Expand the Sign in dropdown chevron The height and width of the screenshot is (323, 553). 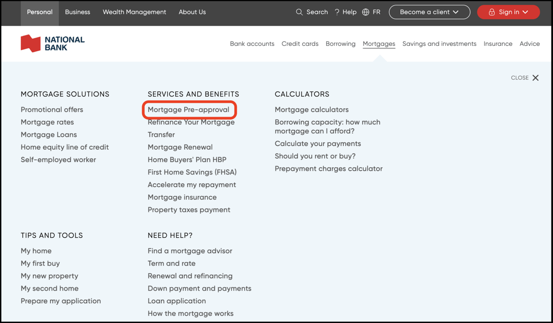525,12
